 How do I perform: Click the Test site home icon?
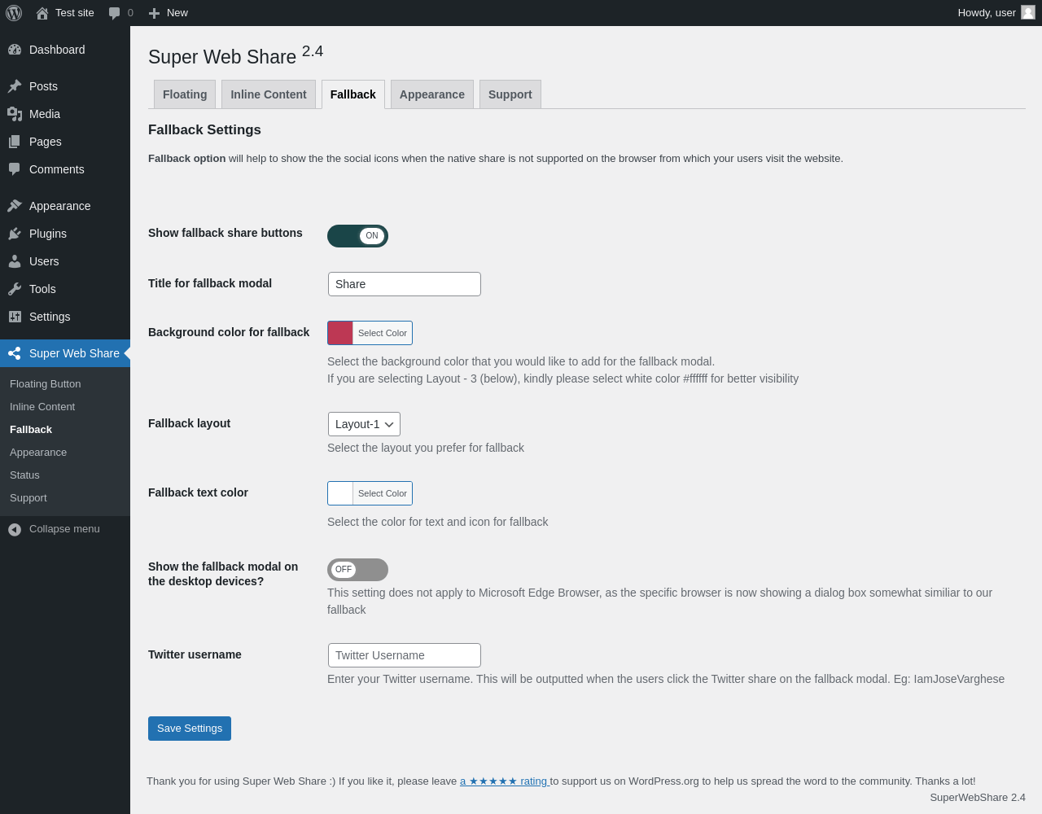coord(42,13)
